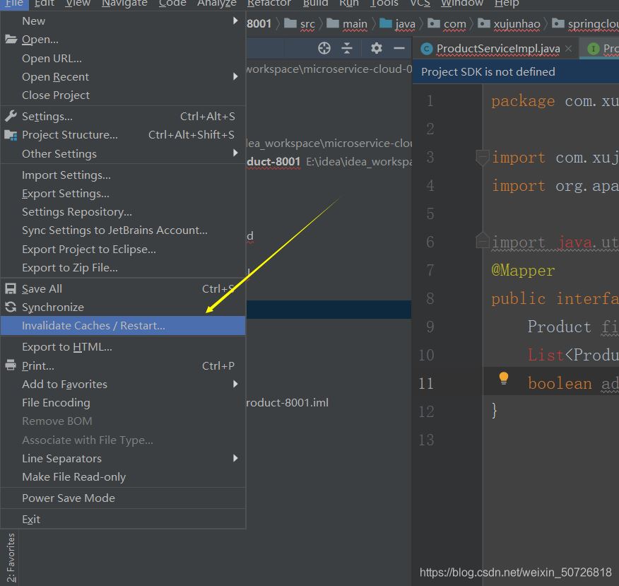Click the Settings wrench icon
619x586 pixels.
tap(11, 116)
